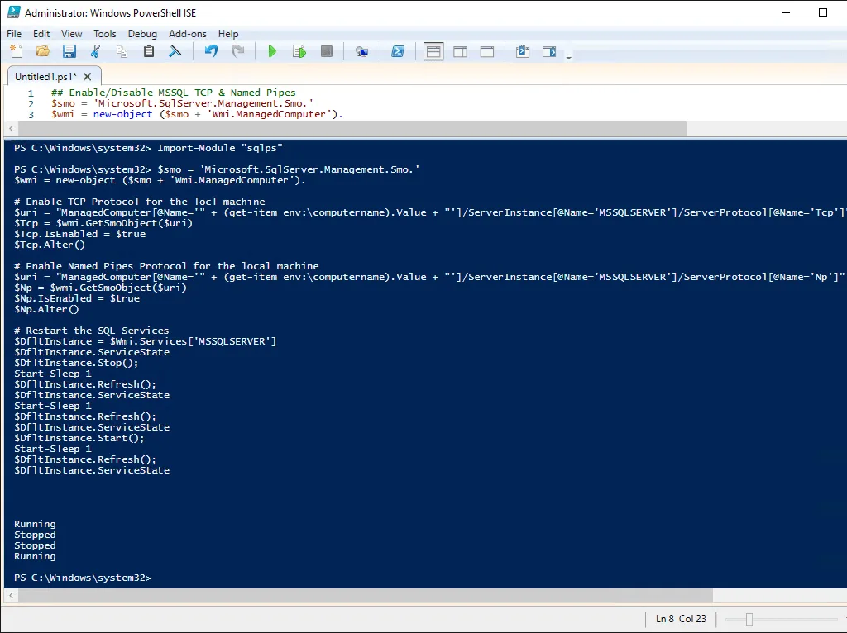Expand the toolbar overflow chevron
The image size is (847, 633).
[x=567, y=55]
